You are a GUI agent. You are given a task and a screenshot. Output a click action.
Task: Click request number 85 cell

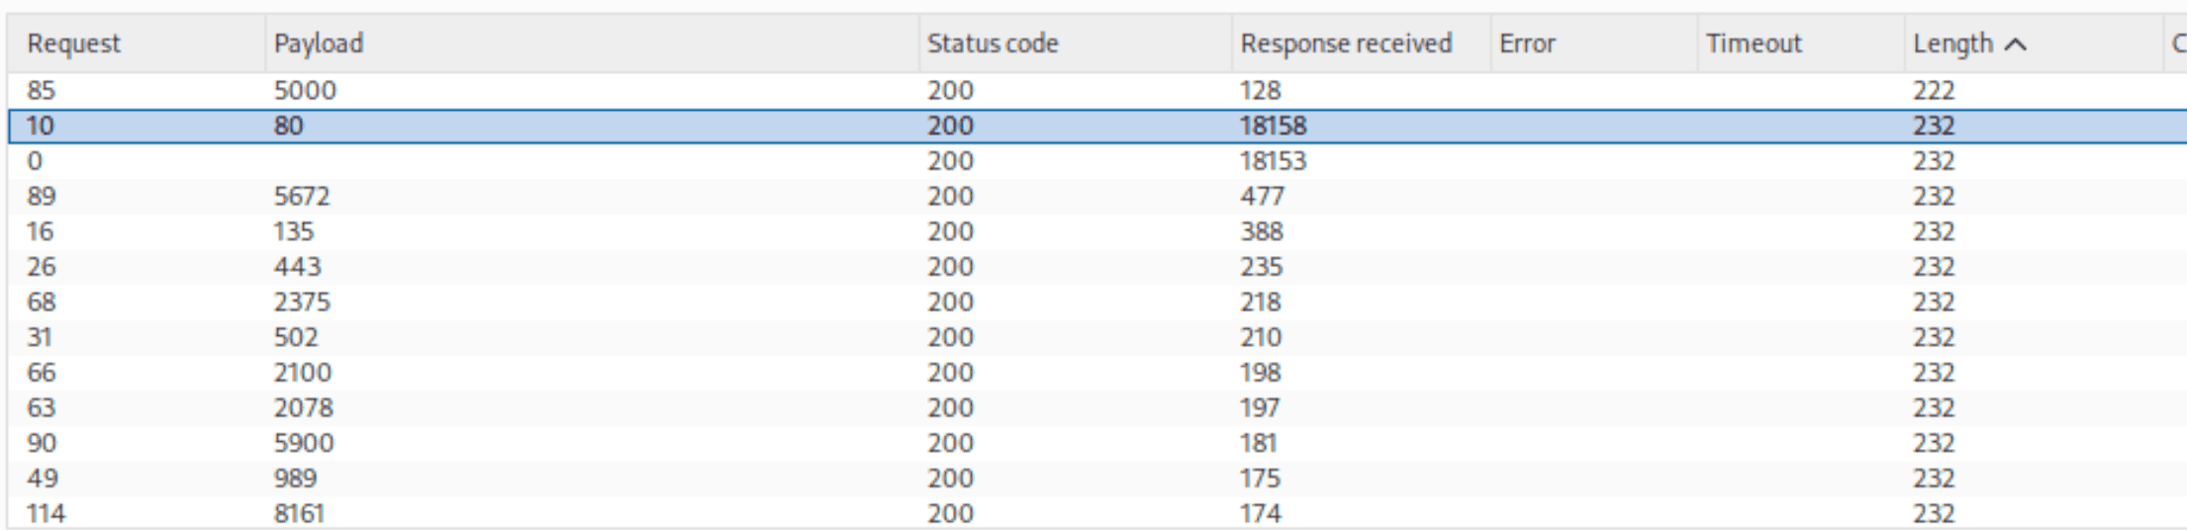pyautogui.click(x=42, y=90)
